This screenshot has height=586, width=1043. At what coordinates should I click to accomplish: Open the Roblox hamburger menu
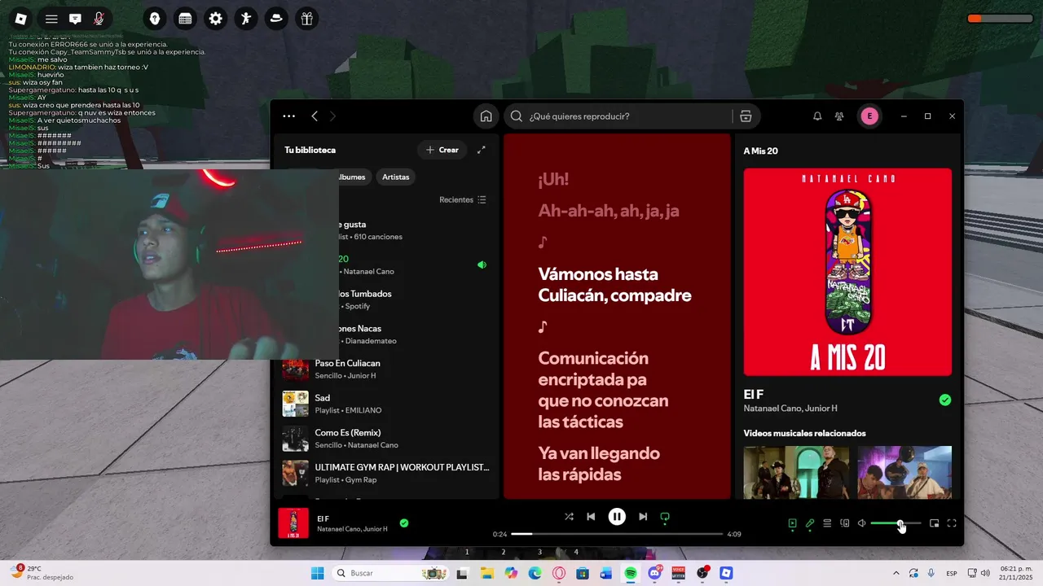51,19
